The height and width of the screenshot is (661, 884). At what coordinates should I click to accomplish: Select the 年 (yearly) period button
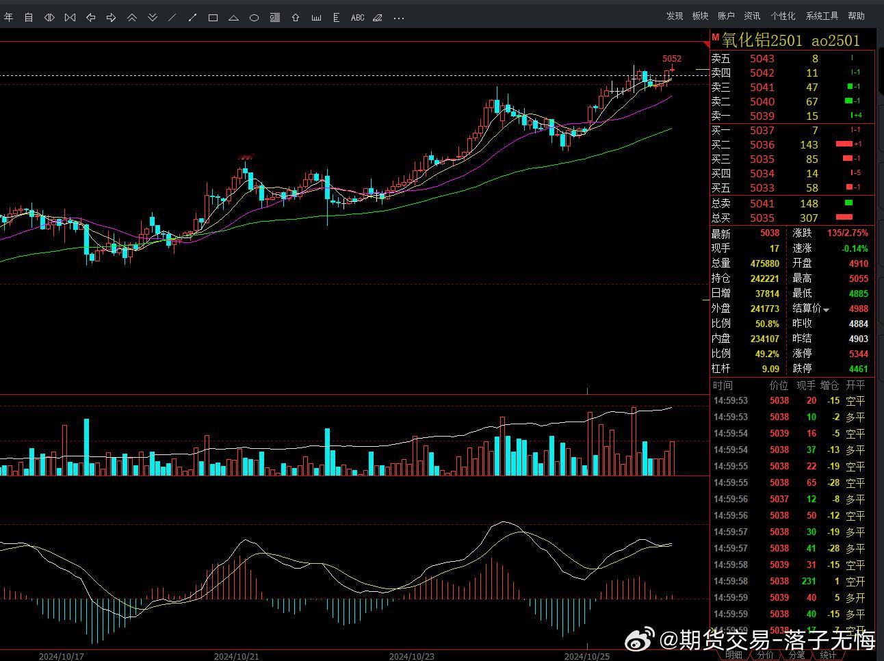pyautogui.click(x=8, y=17)
